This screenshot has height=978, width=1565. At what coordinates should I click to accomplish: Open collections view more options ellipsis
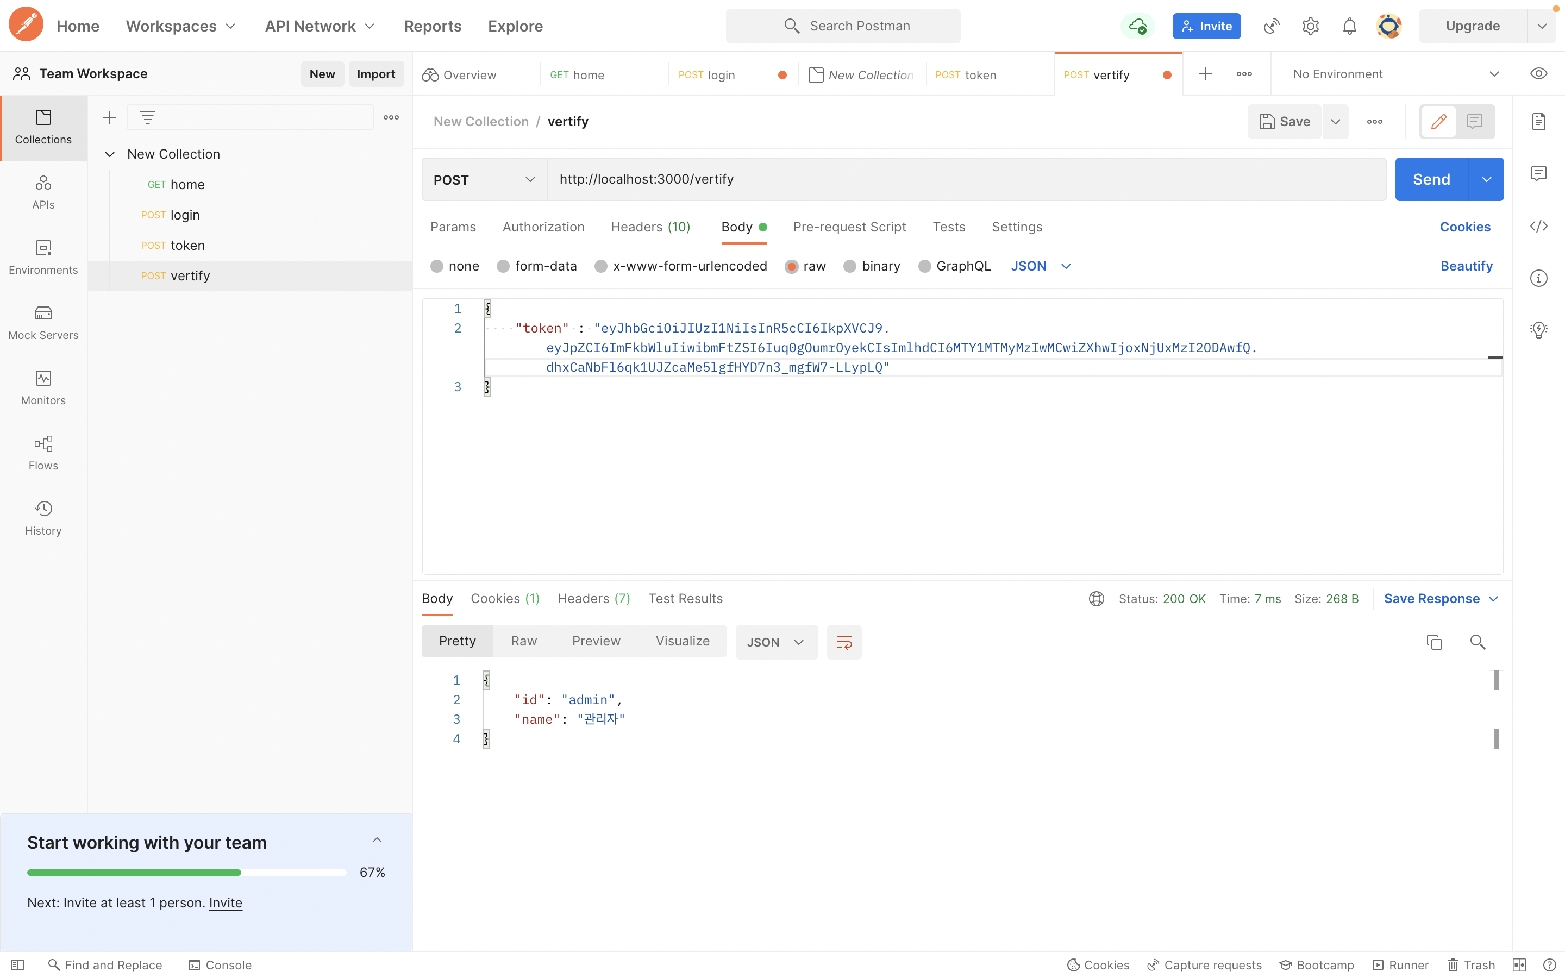[x=391, y=117]
